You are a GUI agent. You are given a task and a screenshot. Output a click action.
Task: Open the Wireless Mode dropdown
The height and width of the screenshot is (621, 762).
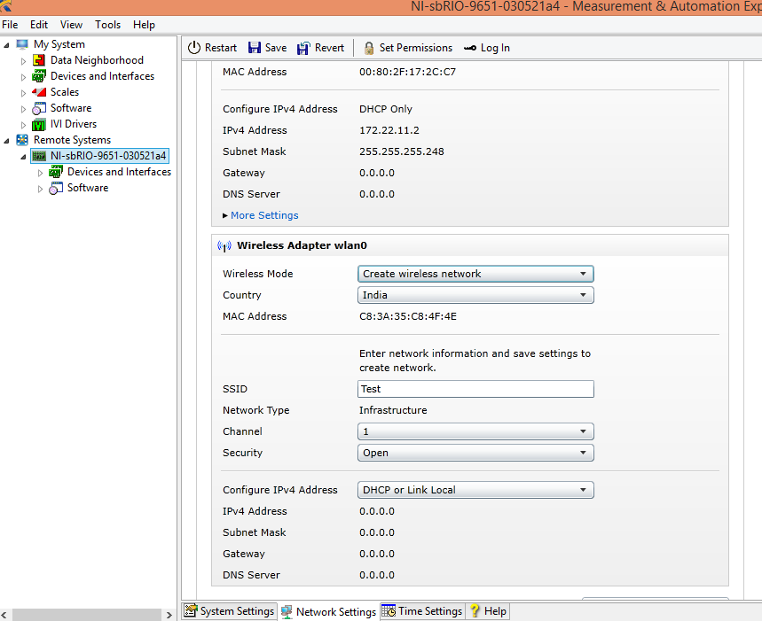[x=475, y=274]
